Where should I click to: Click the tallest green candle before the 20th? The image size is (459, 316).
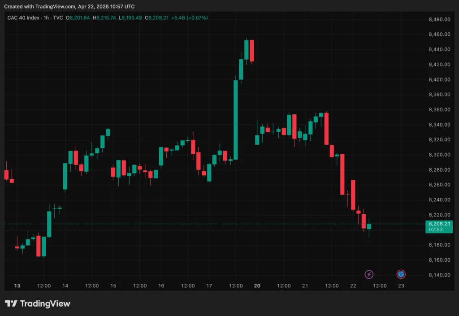[236, 120]
